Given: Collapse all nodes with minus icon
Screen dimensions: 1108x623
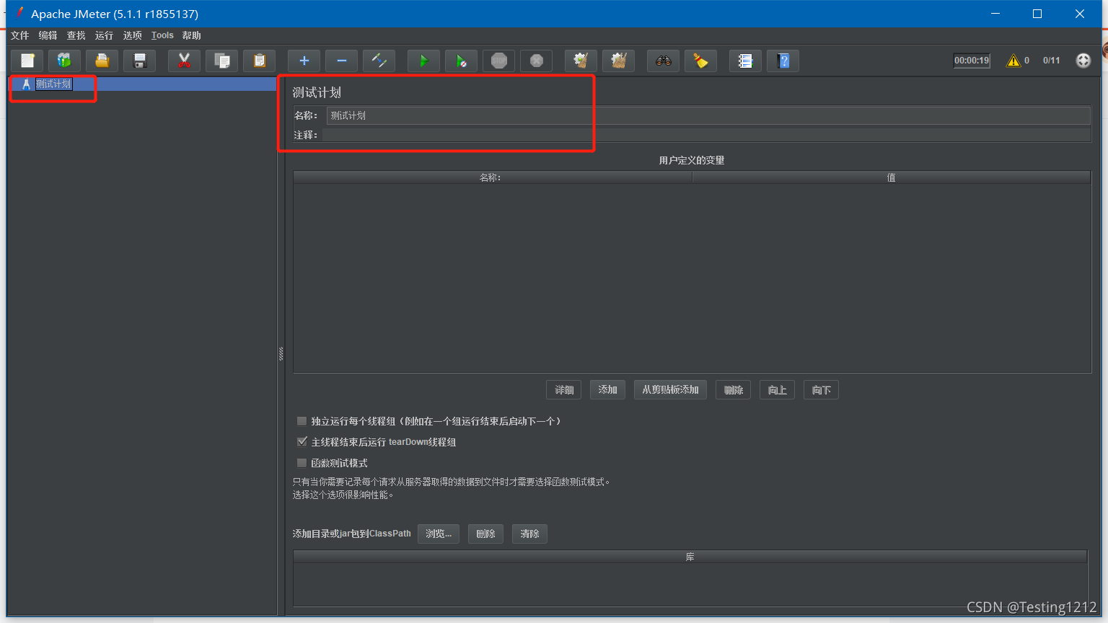Looking at the screenshot, I should 342,61.
